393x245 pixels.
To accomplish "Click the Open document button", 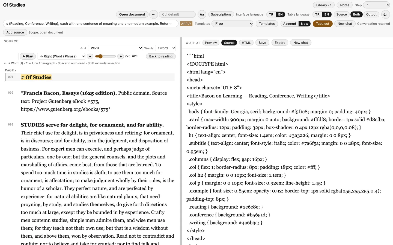I will [x=132, y=14].
